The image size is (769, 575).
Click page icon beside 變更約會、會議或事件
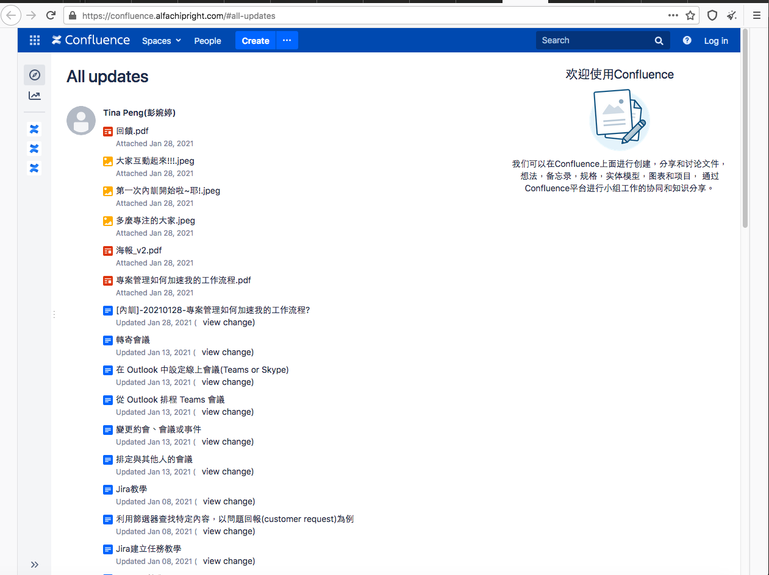pyautogui.click(x=108, y=429)
